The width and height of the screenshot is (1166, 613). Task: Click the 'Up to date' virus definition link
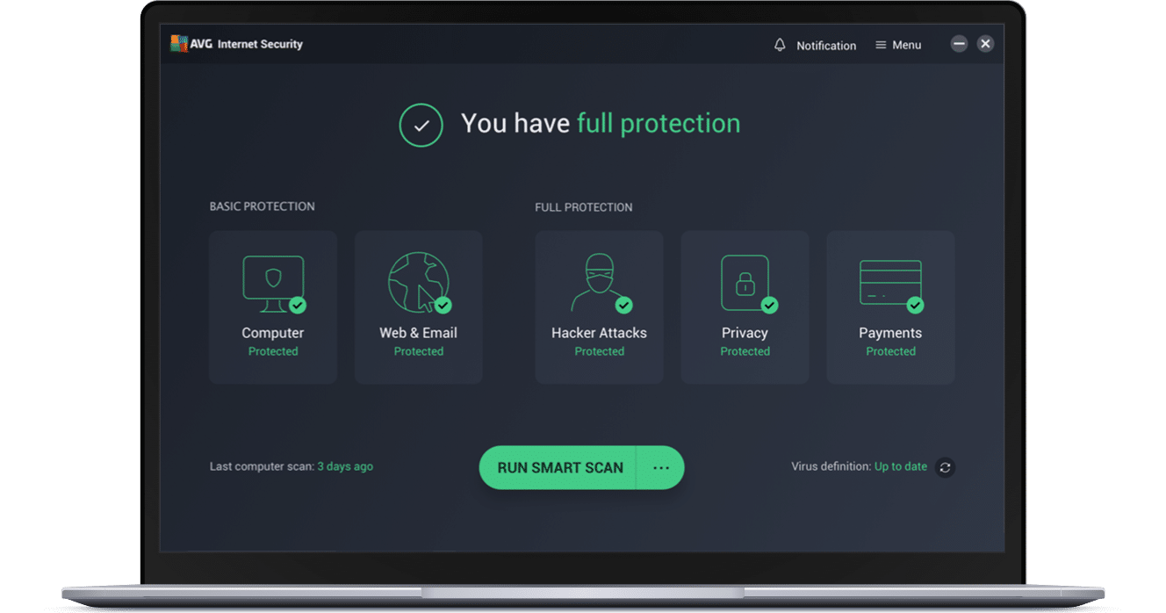[901, 466]
